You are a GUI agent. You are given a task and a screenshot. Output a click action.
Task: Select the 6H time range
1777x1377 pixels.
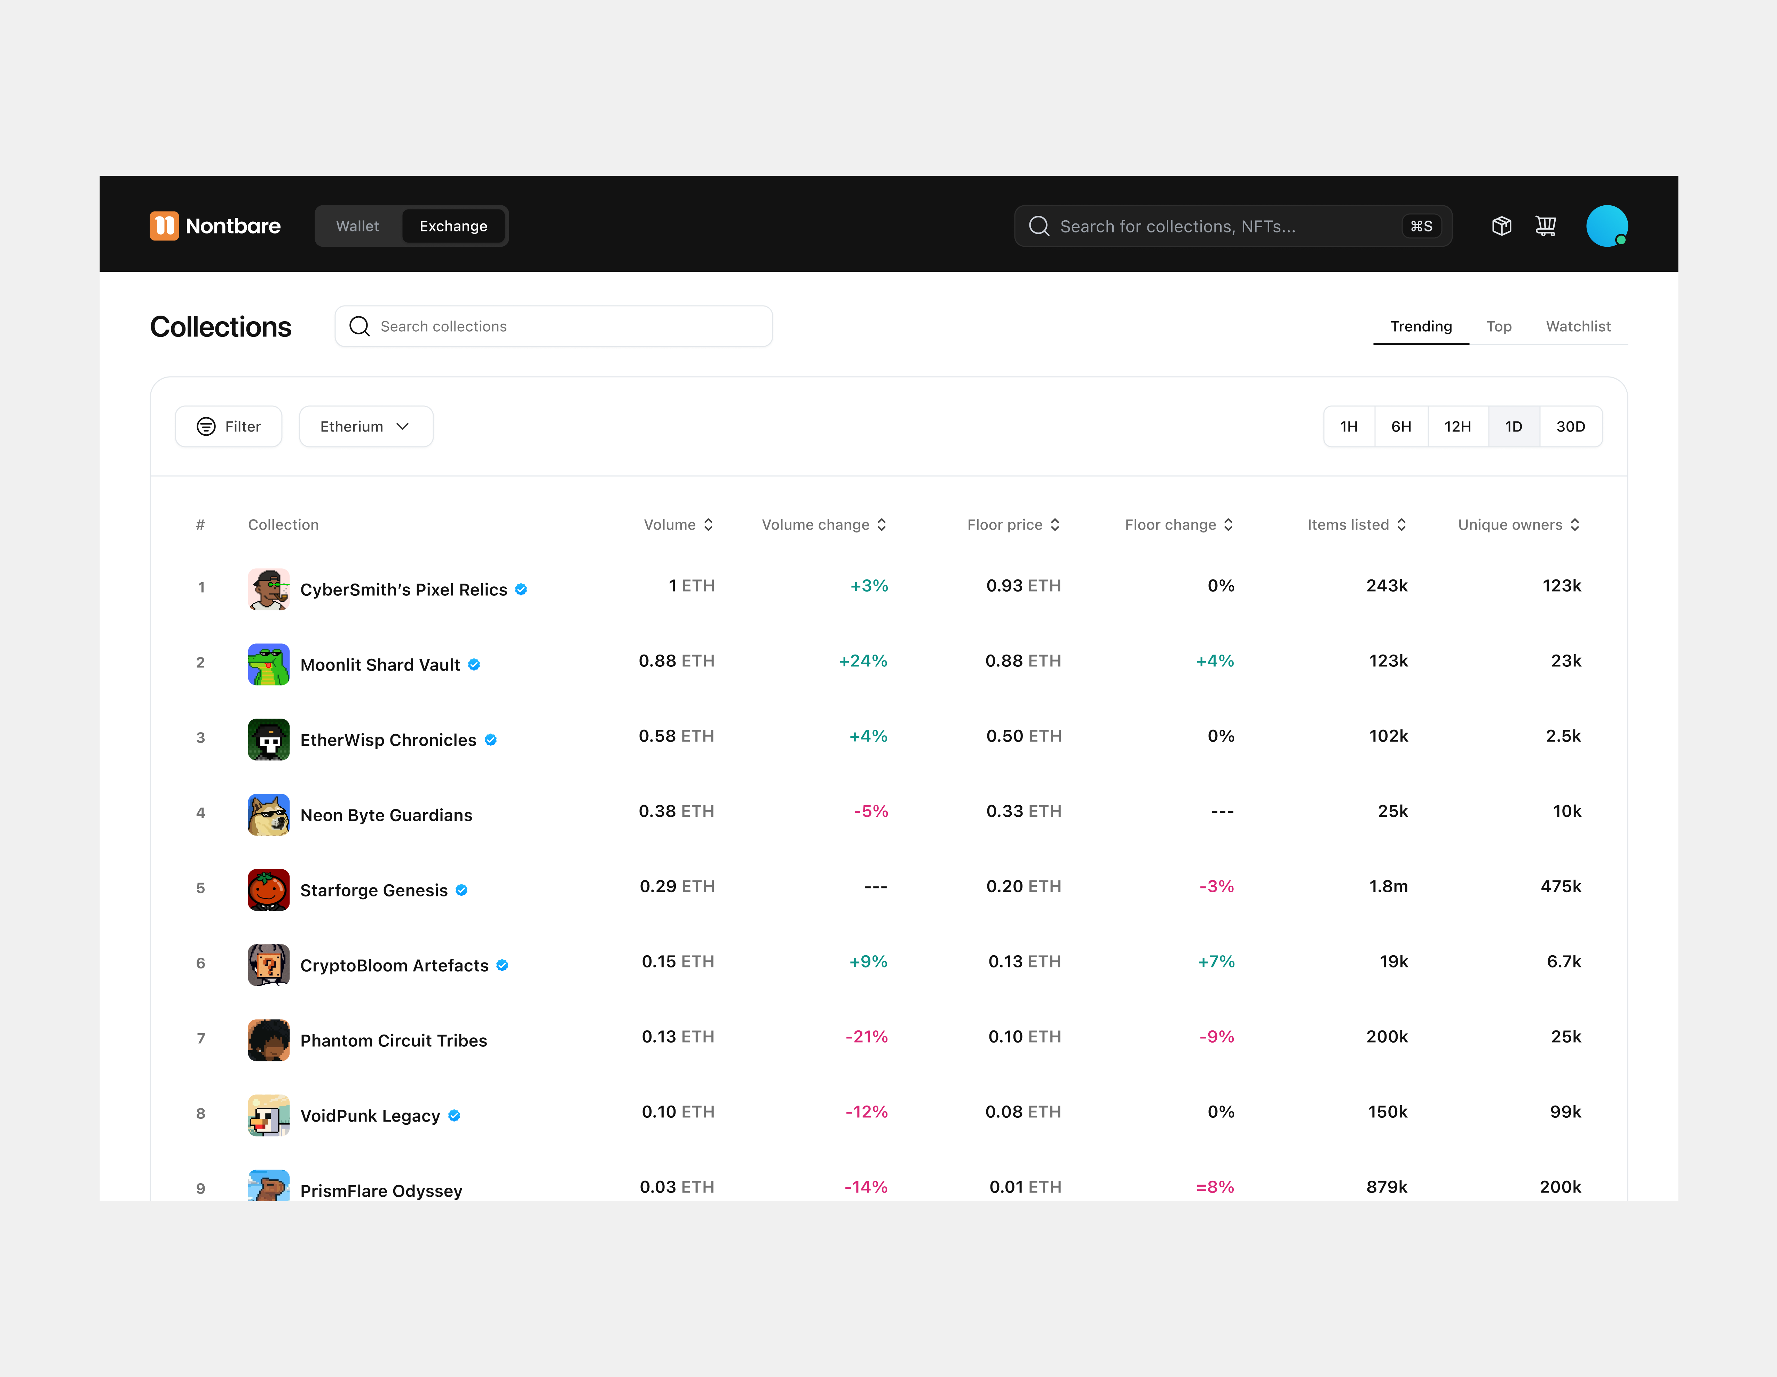click(x=1401, y=426)
